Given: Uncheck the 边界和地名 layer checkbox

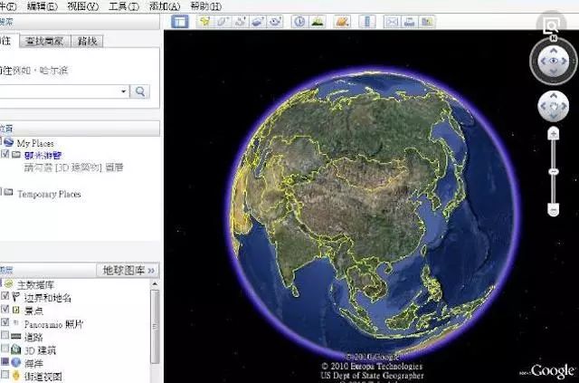Looking at the screenshot, I should (6, 297).
